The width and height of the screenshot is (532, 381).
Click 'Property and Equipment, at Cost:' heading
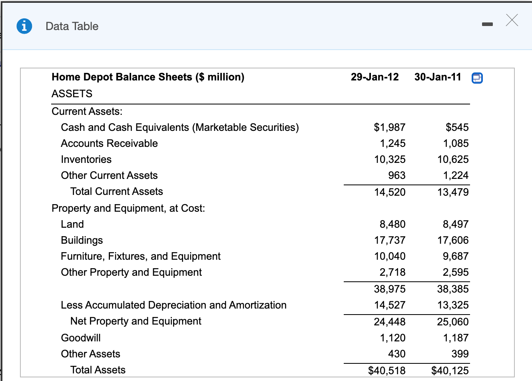pos(128,208)
